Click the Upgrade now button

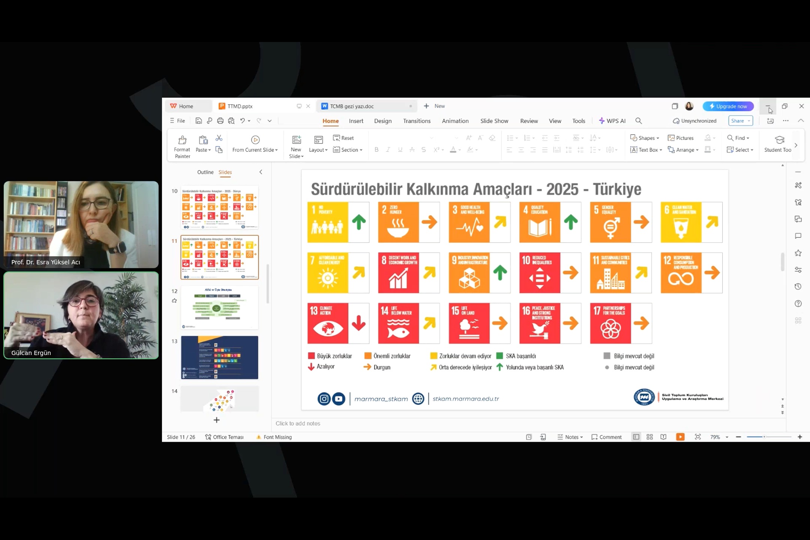[x=727, y=106]
